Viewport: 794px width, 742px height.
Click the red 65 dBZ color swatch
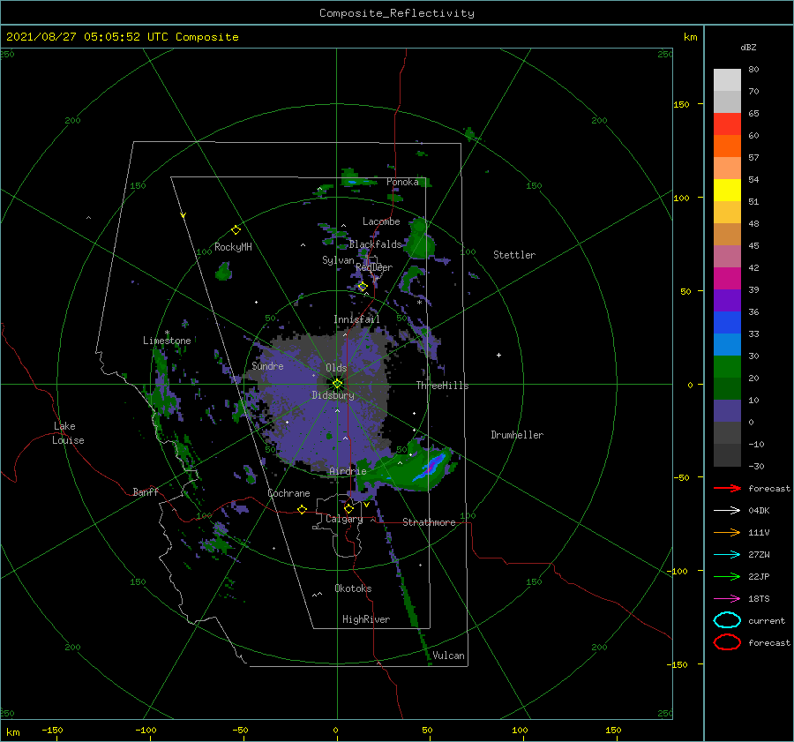pyautogui.click(x=727, y=124)
